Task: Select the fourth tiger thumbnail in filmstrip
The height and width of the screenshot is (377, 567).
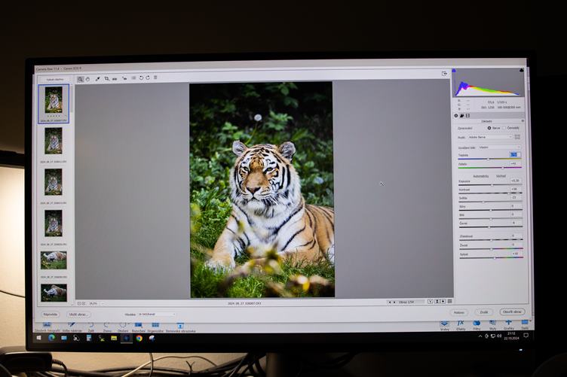Action: (x=54, y=223)
